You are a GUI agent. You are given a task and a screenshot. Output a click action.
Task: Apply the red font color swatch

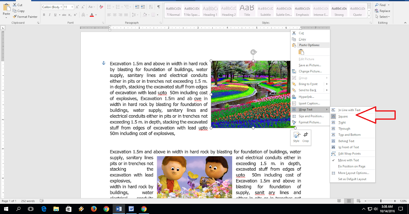[92, 15]
